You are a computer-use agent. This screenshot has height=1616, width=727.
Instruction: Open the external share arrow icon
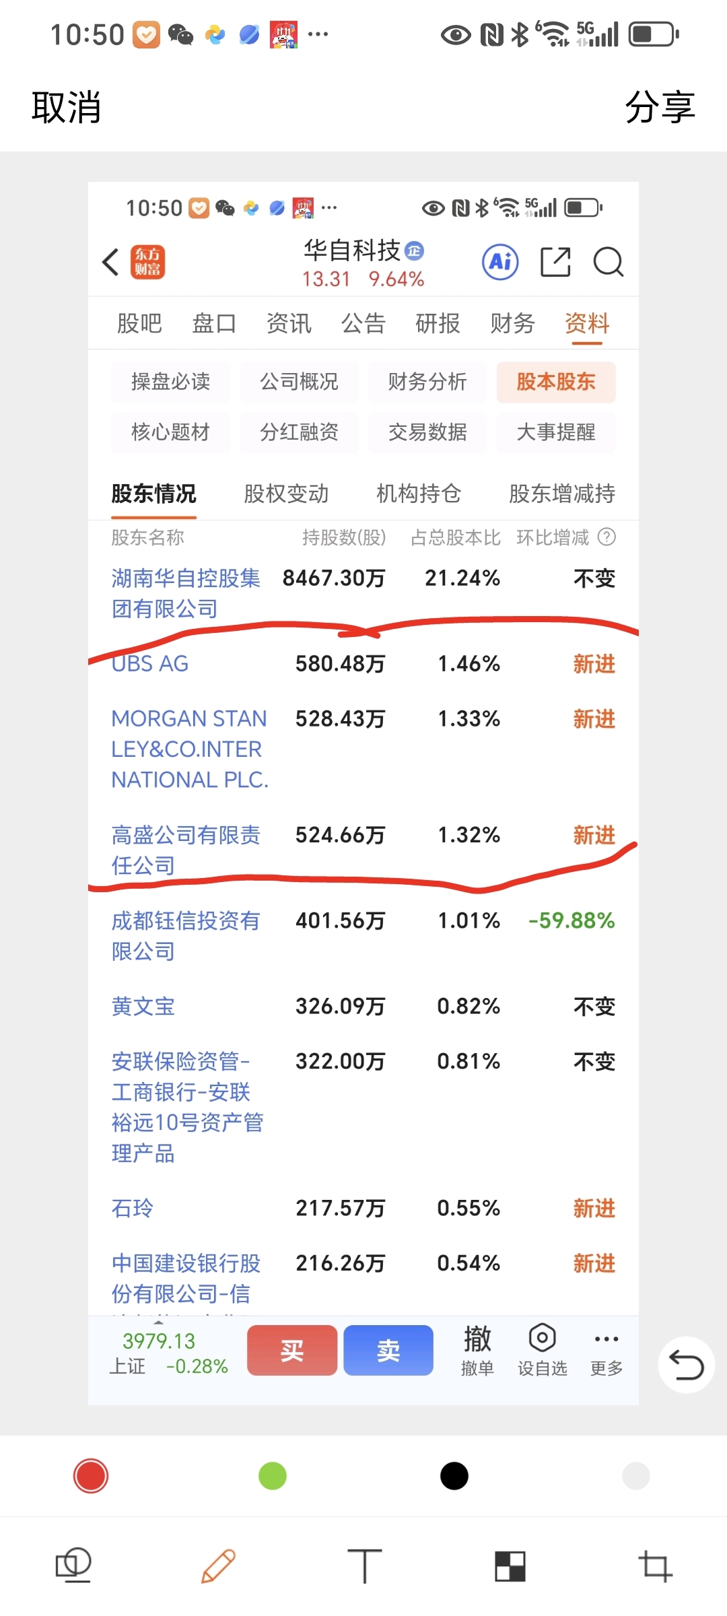click(555, 262)
